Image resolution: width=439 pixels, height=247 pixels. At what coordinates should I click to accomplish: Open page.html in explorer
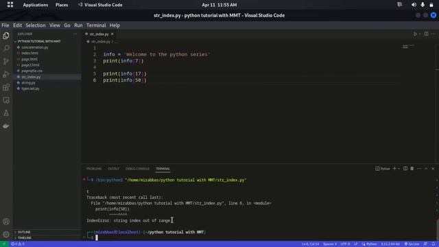click(29, 59)
